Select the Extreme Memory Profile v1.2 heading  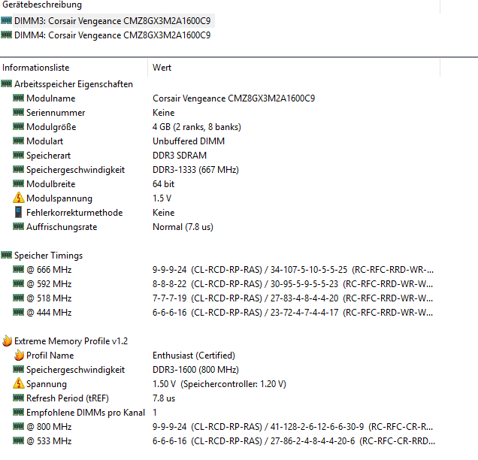[x=71, y=341]
